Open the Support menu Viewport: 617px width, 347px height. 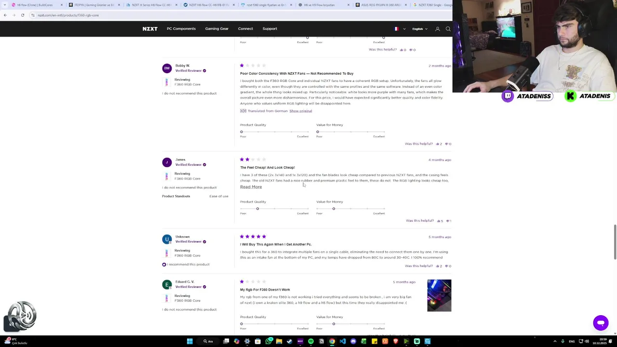coord(269,29)
